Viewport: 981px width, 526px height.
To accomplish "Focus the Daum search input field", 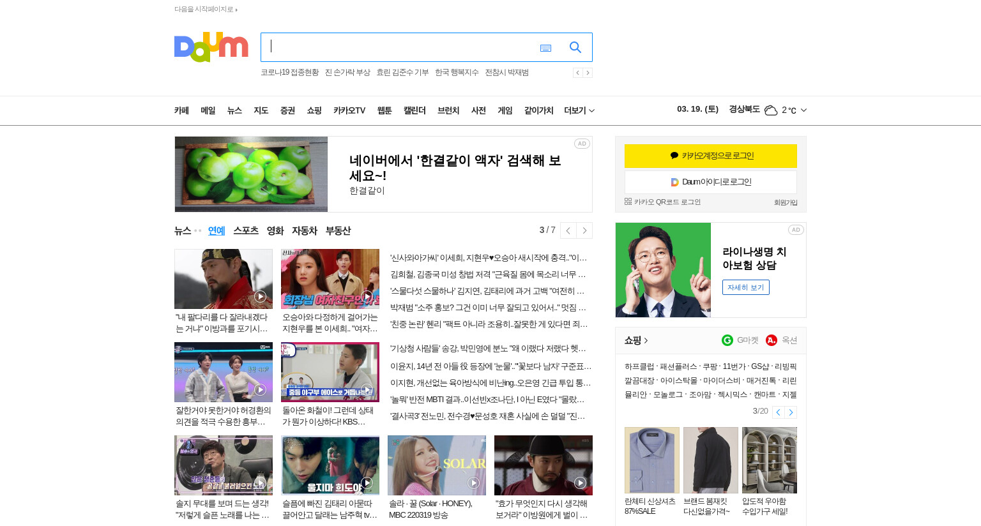I will tap(399, 47).
